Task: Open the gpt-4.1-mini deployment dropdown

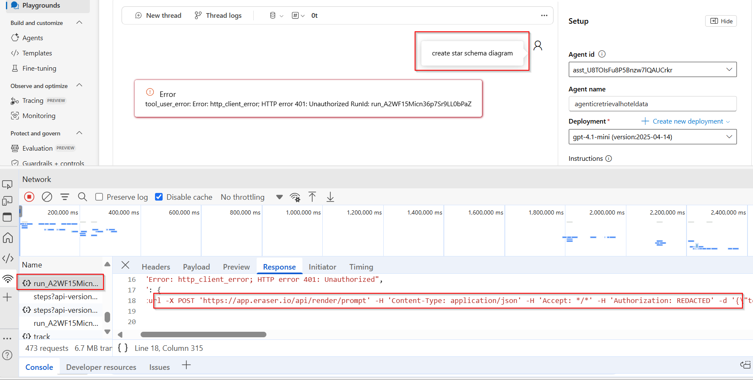Action: tap(652, 137)
